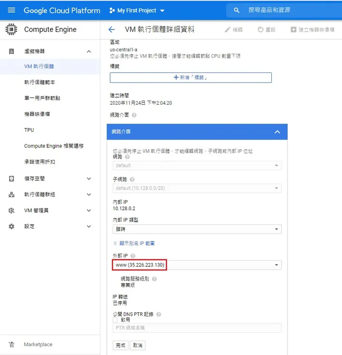Expand the 設定 sidebar section
This screenshot has height=355, width=342.
[89, 226]
